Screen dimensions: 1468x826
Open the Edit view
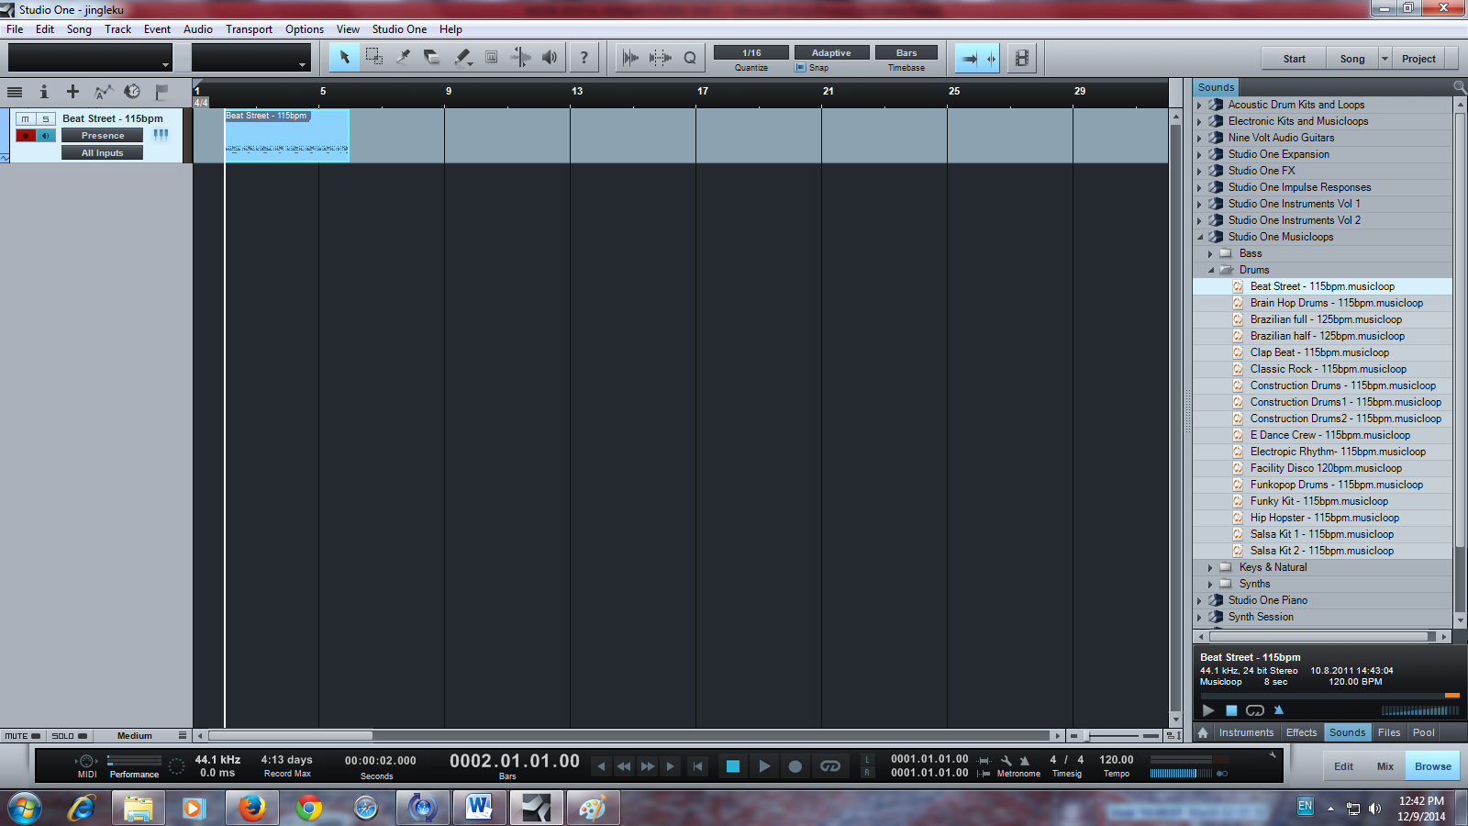1343,766
